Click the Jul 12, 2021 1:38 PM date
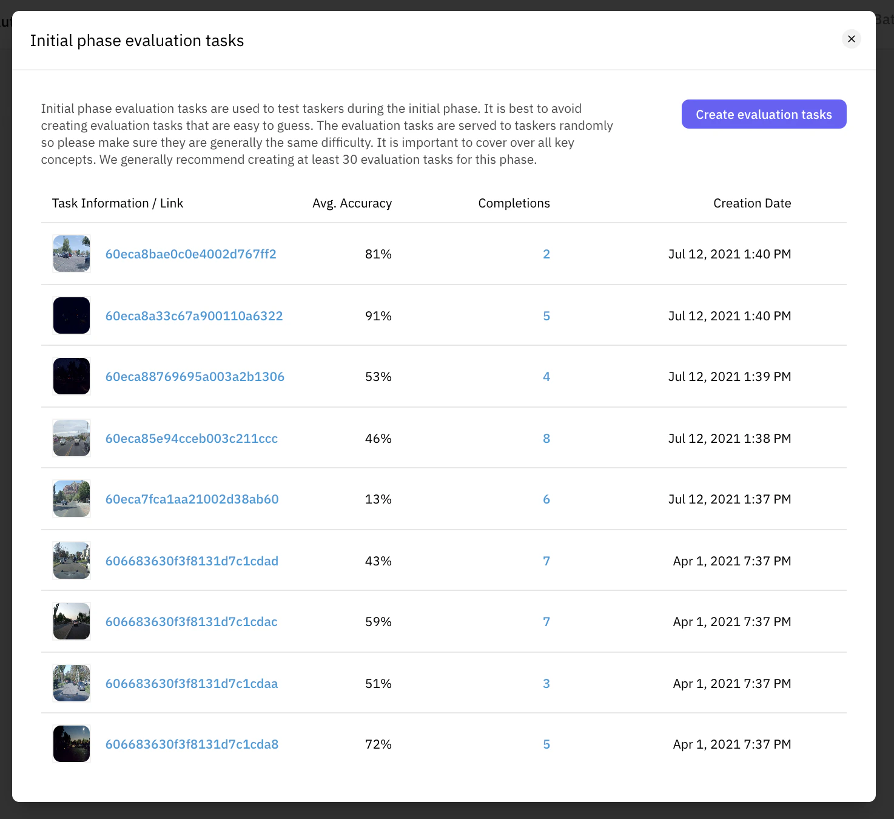 (730, 439)
